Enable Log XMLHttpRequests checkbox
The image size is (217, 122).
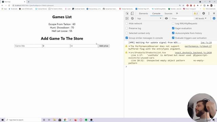click(173, 23)
